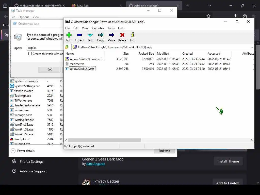This screenshot has width=260, height=195.
Task: Select the readme.txt file icon
Action: (67, 64)
